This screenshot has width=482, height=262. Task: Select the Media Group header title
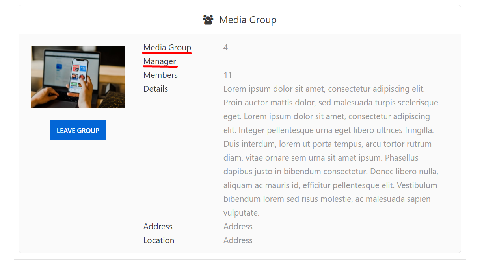click(248, 19)
